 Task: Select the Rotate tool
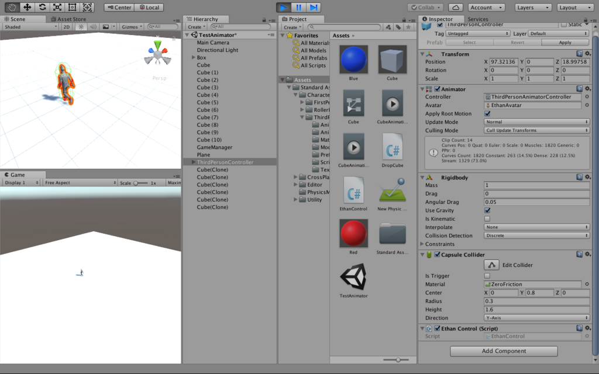[x=42, y=7]
